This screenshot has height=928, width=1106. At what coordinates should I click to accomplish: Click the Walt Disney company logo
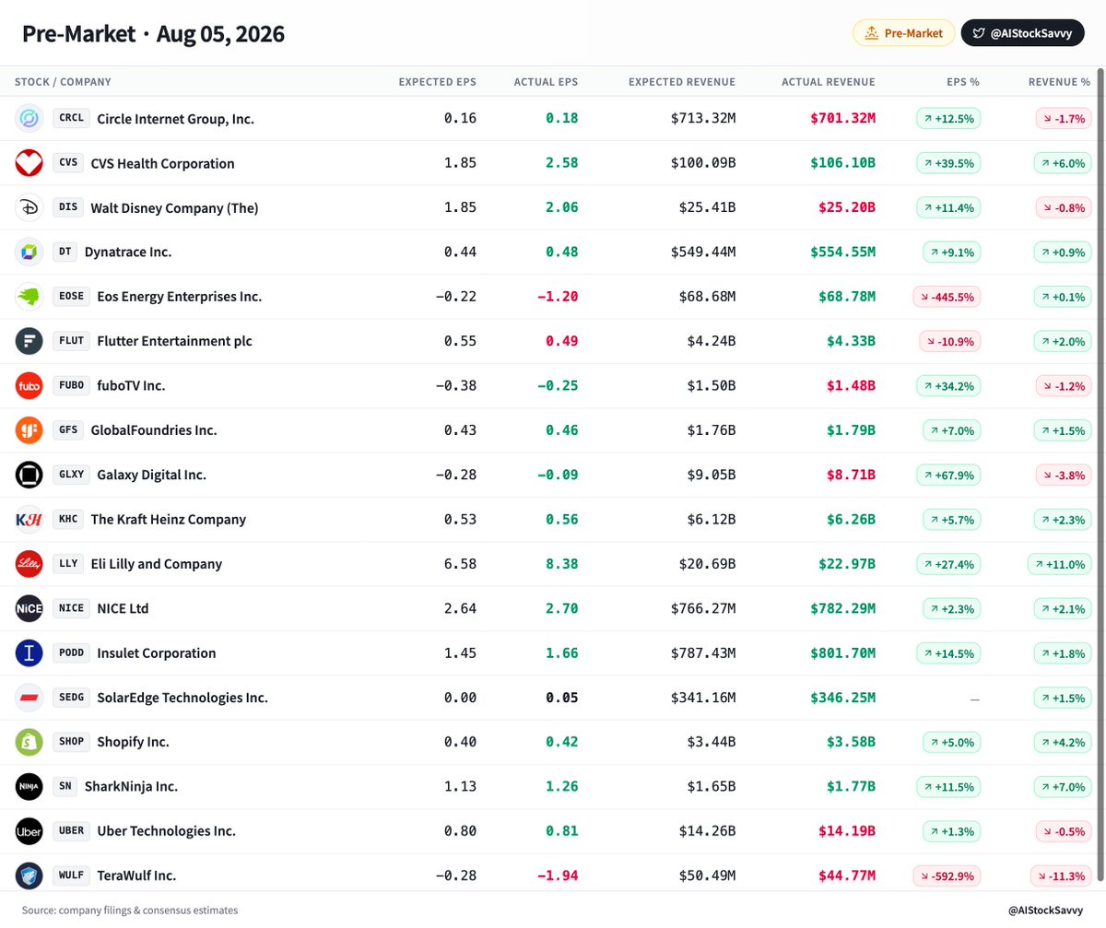click(29, 207)
